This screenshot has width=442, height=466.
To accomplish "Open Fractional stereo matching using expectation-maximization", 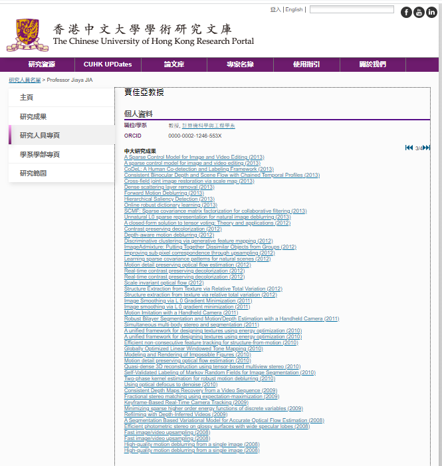I will coord(201,396).
